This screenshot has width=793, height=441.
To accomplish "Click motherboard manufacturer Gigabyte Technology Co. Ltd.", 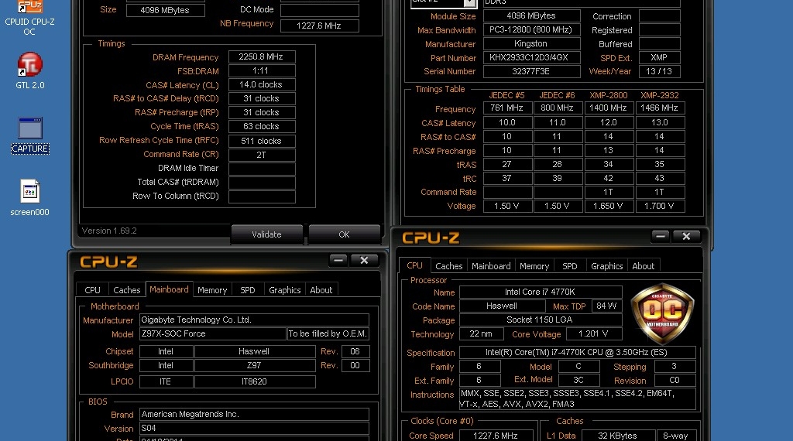I will pyautogui.click(x=254, y=320).
